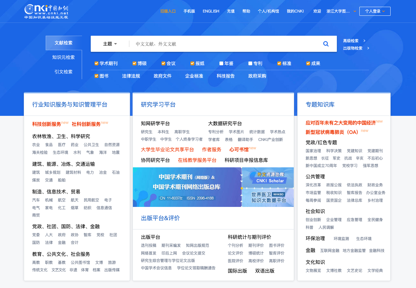Open the 心可书馆 link
Viewport: 416px width, 288px height.
239,150
